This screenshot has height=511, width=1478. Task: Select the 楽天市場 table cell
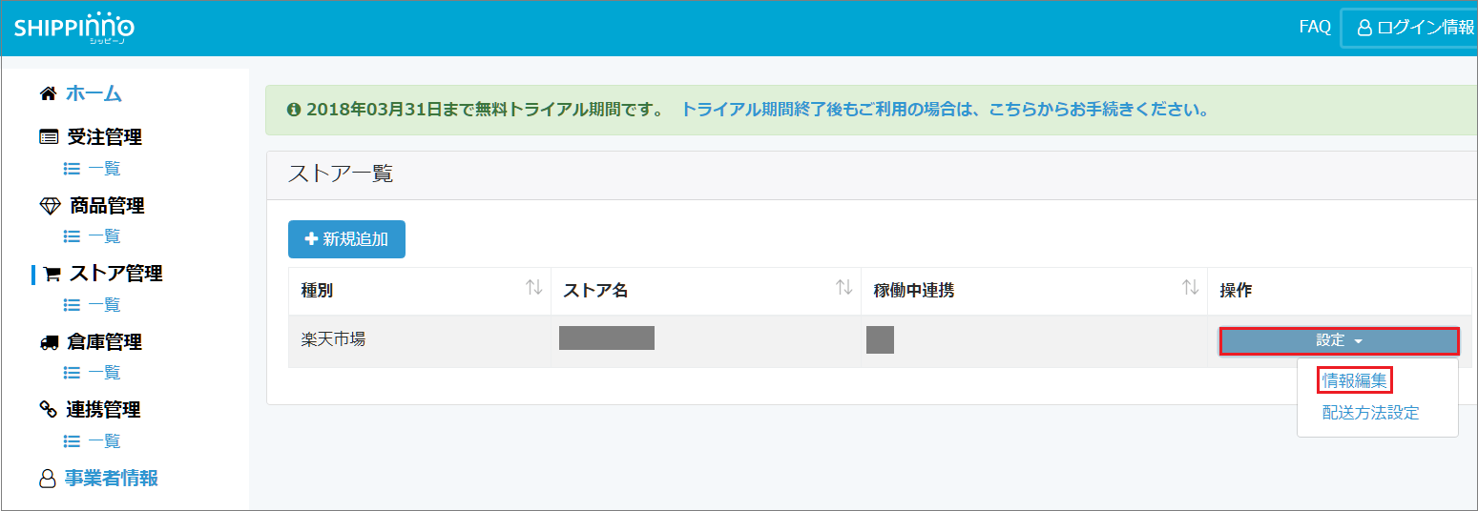pos(420,340)
